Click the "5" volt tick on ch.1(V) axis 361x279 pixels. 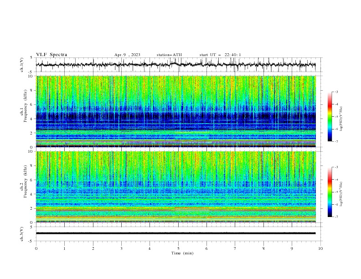coord(31,58)
